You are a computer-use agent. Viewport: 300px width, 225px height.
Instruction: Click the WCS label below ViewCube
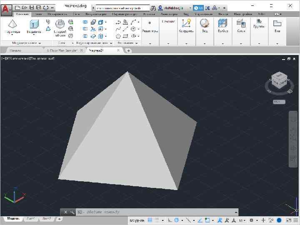[279, 102]
